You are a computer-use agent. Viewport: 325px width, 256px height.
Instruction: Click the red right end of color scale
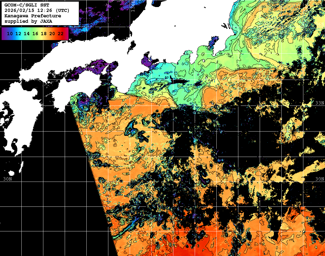click(67, 34)
